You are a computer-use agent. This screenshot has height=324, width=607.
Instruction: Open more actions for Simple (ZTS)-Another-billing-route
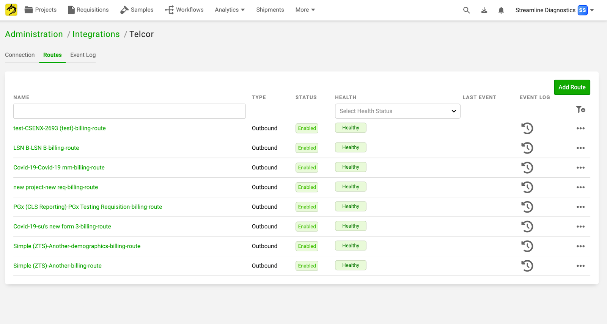click(x=580, y=266)
